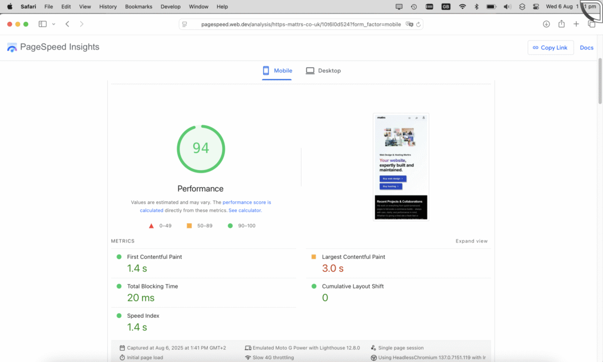Open the File menu

[48, 6]
